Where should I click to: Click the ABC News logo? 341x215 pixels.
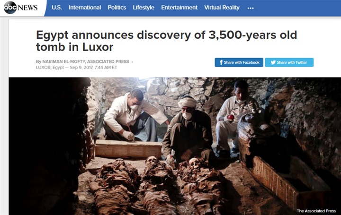[x=21, y=8]
